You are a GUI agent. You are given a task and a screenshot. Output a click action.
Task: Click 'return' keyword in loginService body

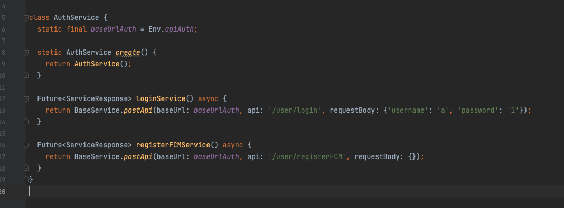click(x=58, y=110)
